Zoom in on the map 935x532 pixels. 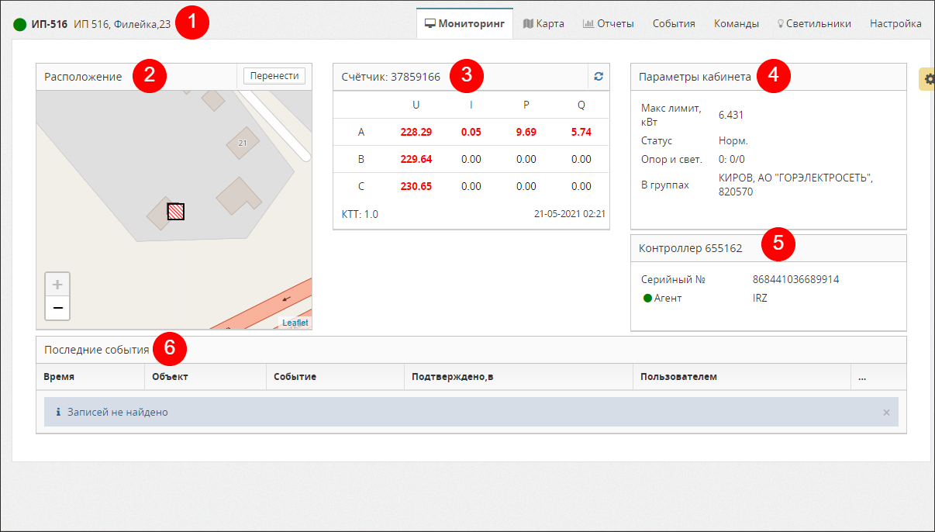(57, 285)
